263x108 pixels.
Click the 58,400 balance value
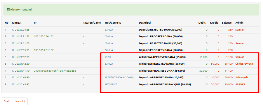pyautogui.click(x=229, y=64)
